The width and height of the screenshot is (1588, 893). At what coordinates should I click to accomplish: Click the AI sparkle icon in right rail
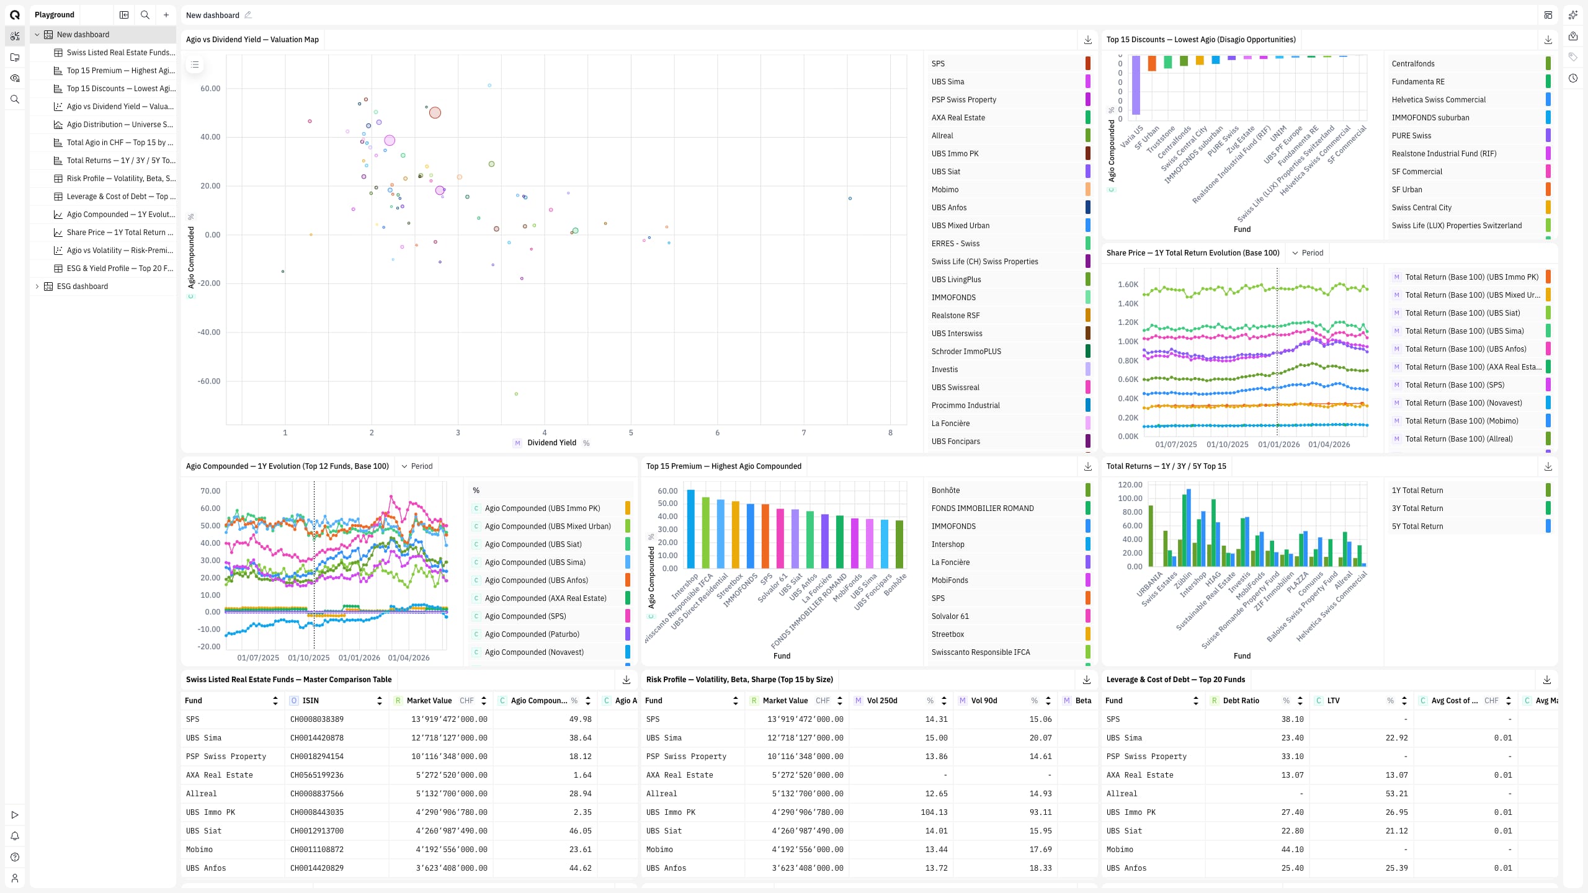(1573, 15)
